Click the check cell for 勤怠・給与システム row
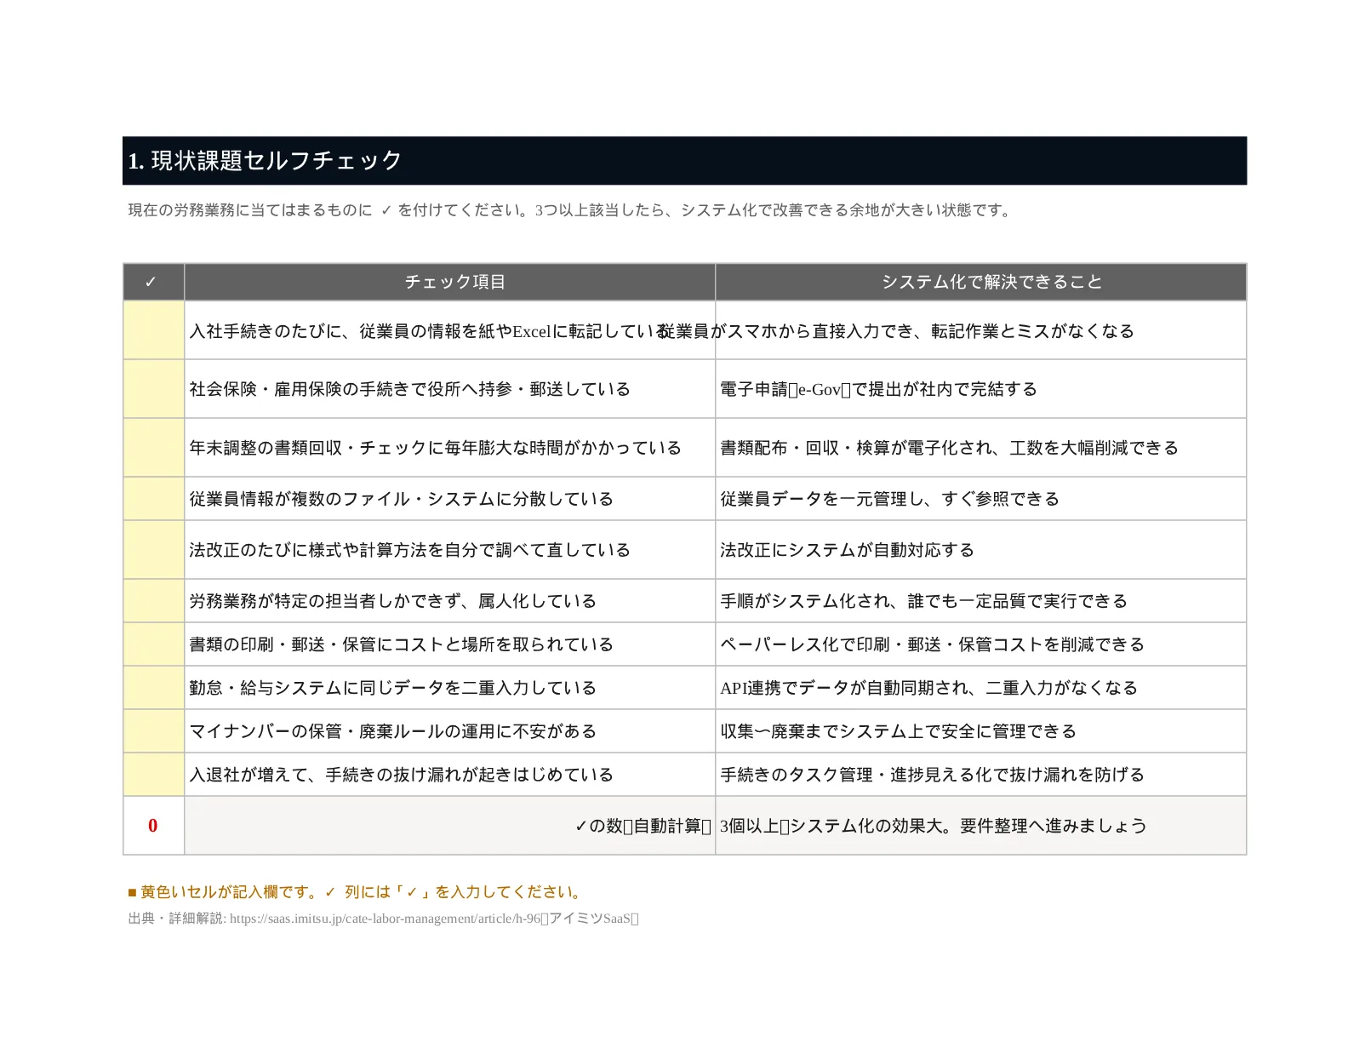This screenshot has width=1348, height=1042. click(x=154, y=688)
